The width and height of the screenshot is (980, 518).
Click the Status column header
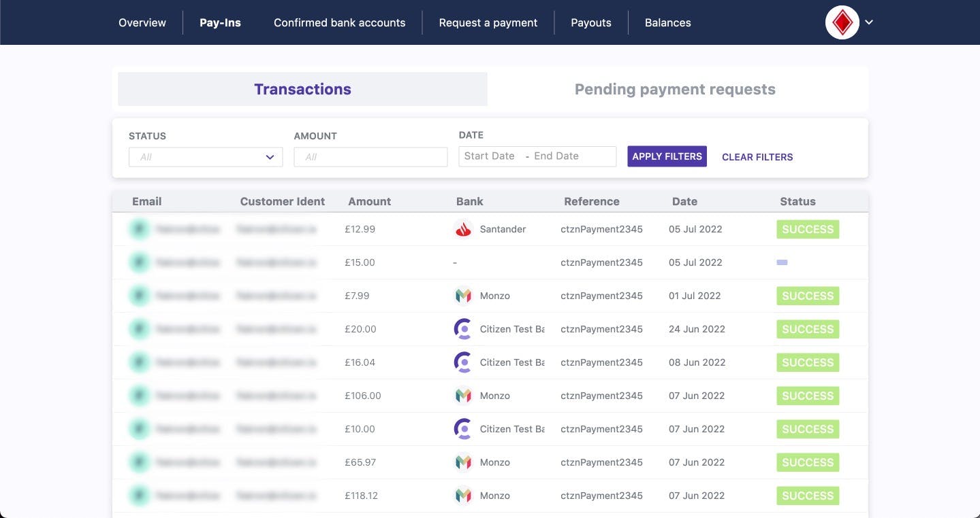(797, 201)
